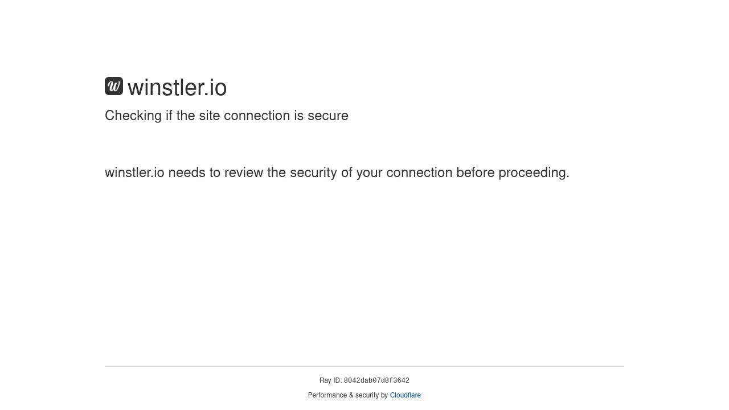Click 'site connection' in the subheading
Viewport: 729px width, 410px height.
(244, 116)
